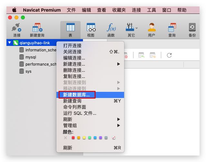Choose Open Connection (打开连接) in context menu
The height and width of the screenshot is (162, 206).
tap(90, 46)
